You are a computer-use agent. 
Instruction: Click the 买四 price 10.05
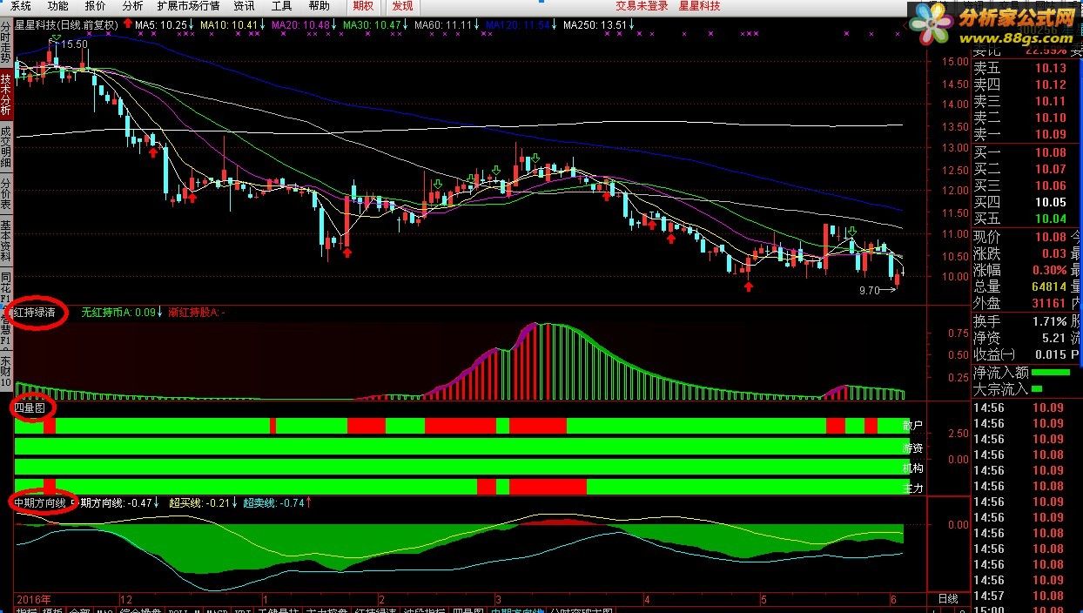coord(1050,202)
